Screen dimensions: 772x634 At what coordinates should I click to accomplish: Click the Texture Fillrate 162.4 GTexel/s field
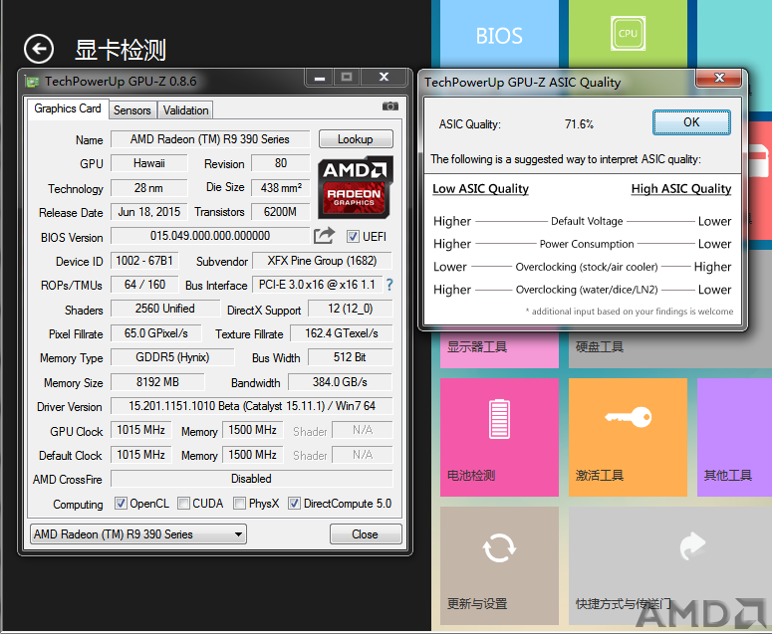click(x=342, y=333)
